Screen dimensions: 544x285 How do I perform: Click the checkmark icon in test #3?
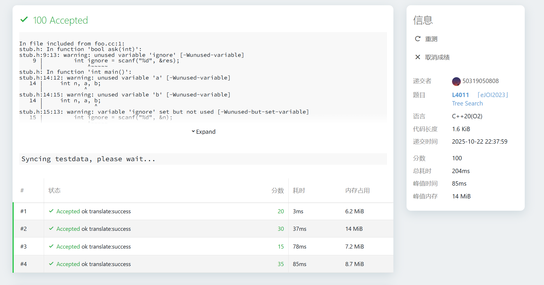point(51,246)
